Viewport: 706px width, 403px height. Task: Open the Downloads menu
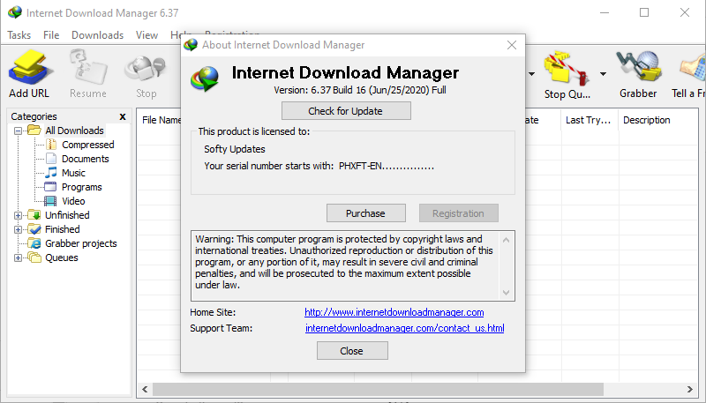pos(97,35)
